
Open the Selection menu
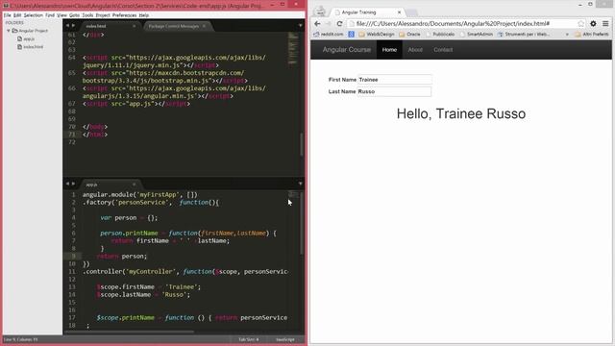pyautogui.click(x=33, y=15)
